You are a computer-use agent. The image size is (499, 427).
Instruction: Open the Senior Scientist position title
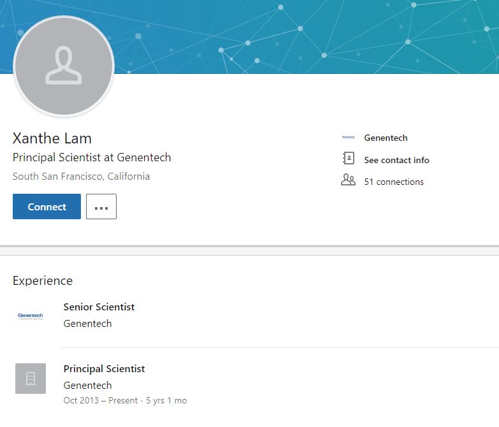point(99,307)
